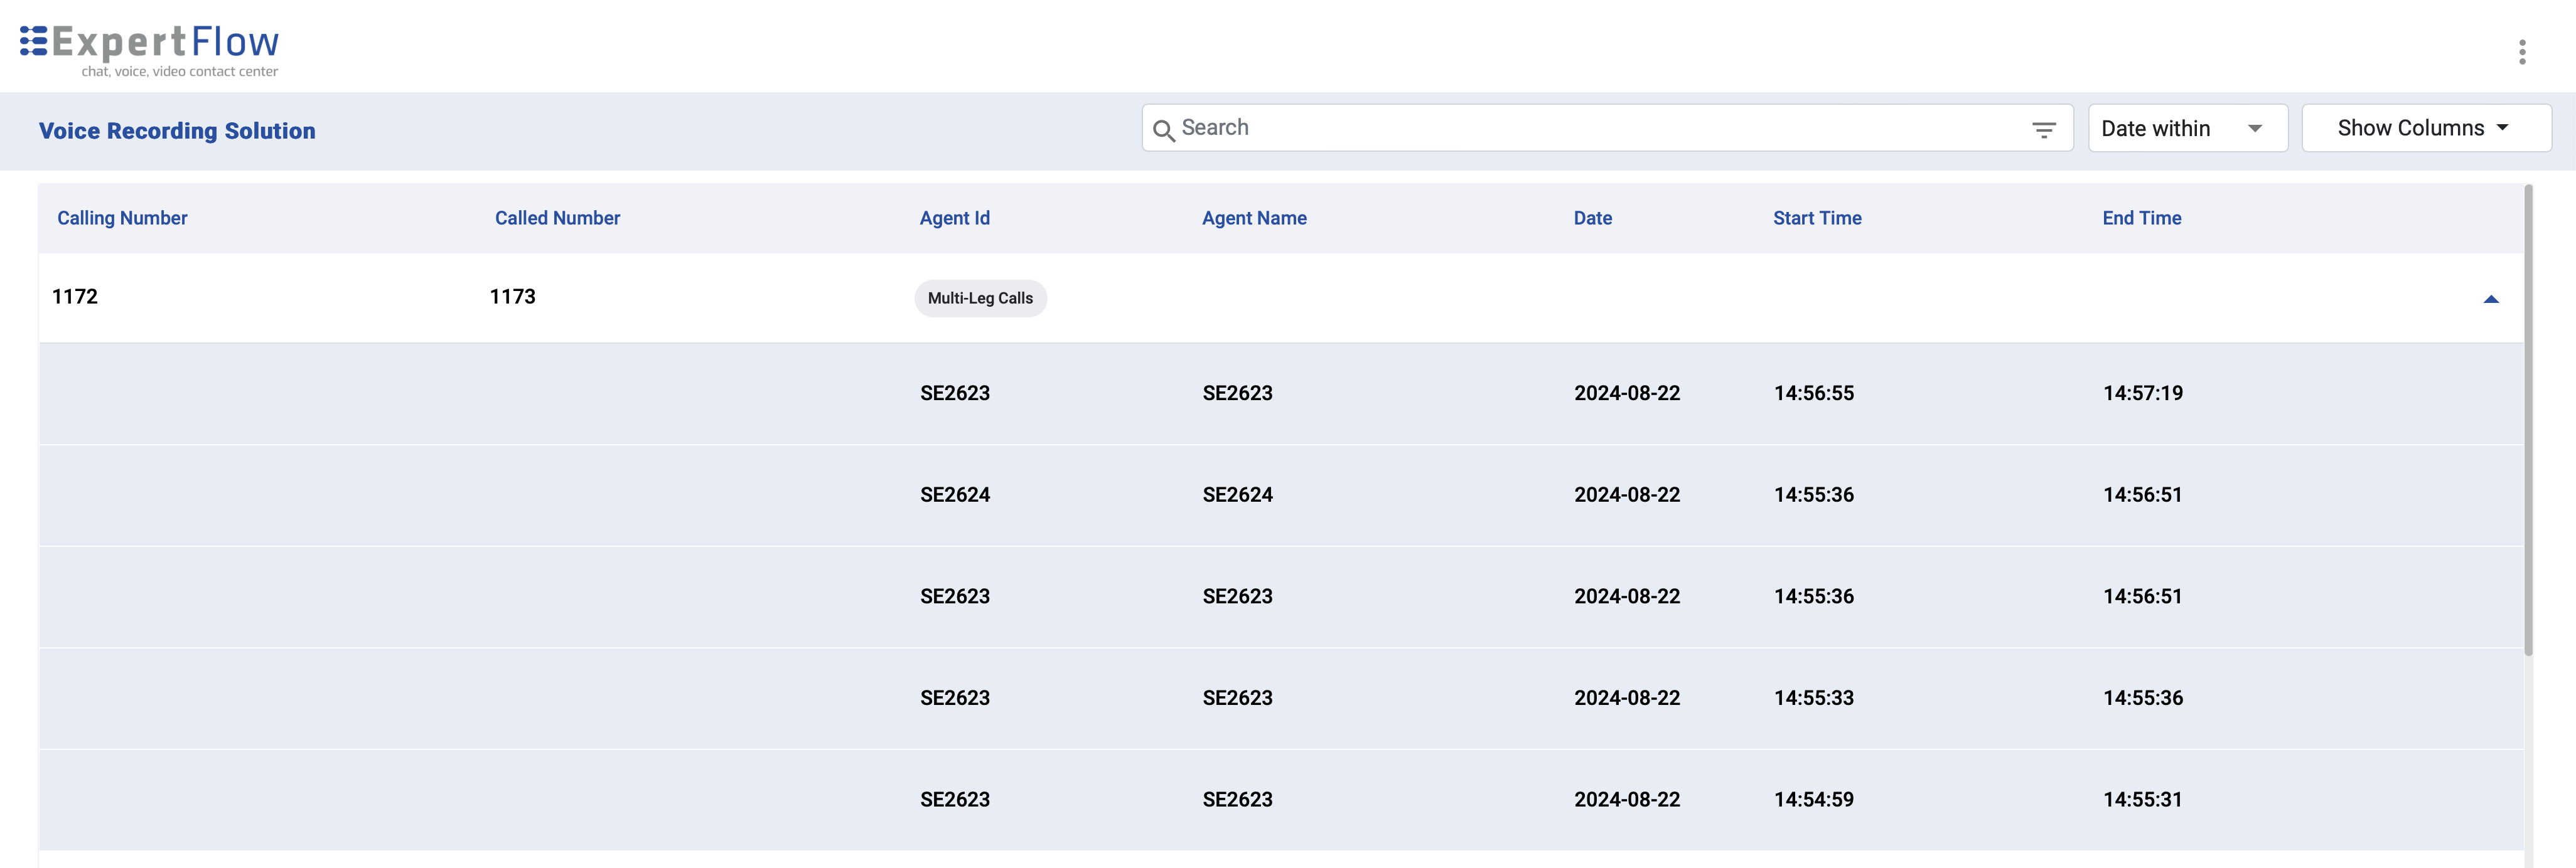Click the collapse triangle on the 1172 row
The height and width of the screenshot is (868, 2576).
click(x=2491, y=298)
